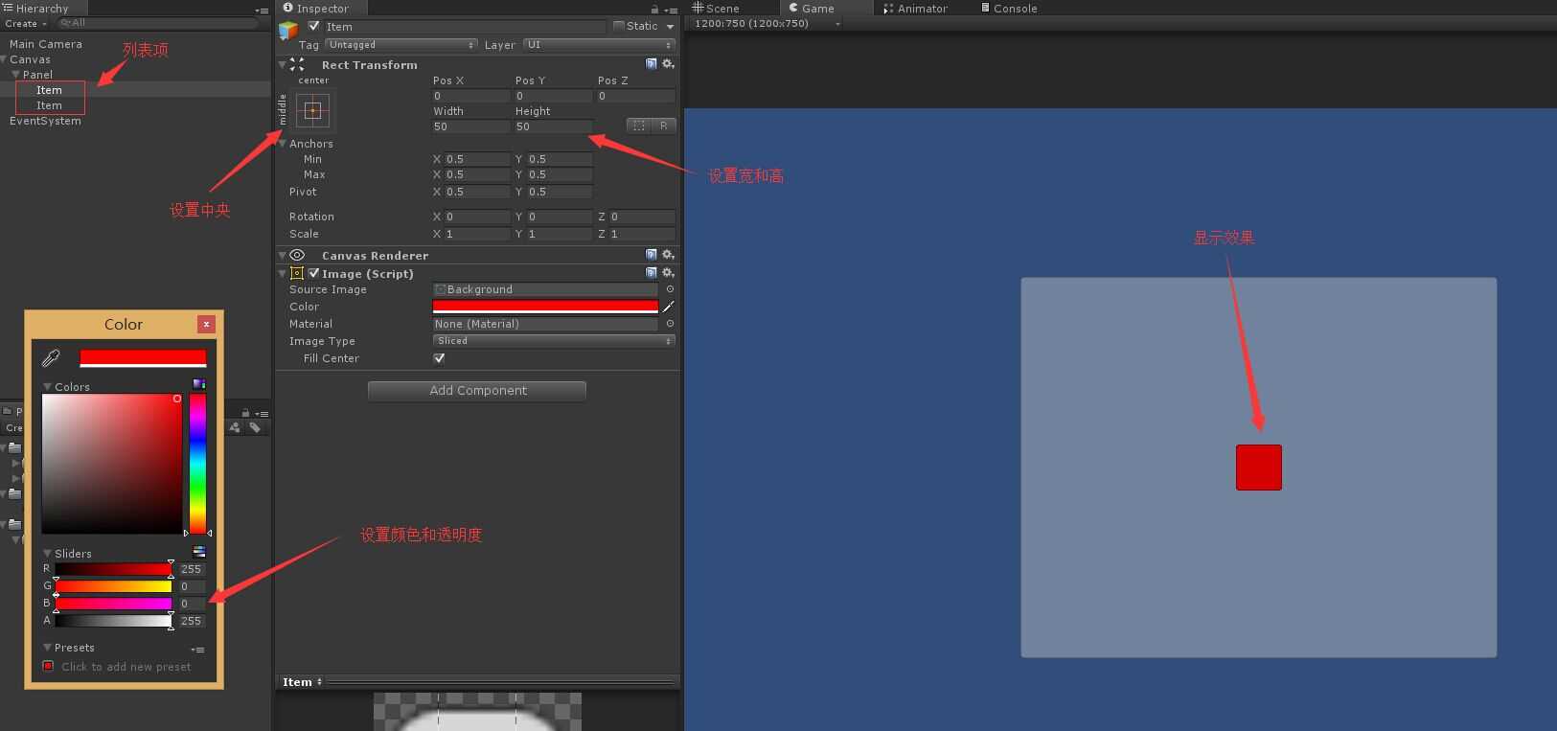Screen dimensions: 1557x731
Task: Open the Rect Transform gear settings menu
Action: 668,64
